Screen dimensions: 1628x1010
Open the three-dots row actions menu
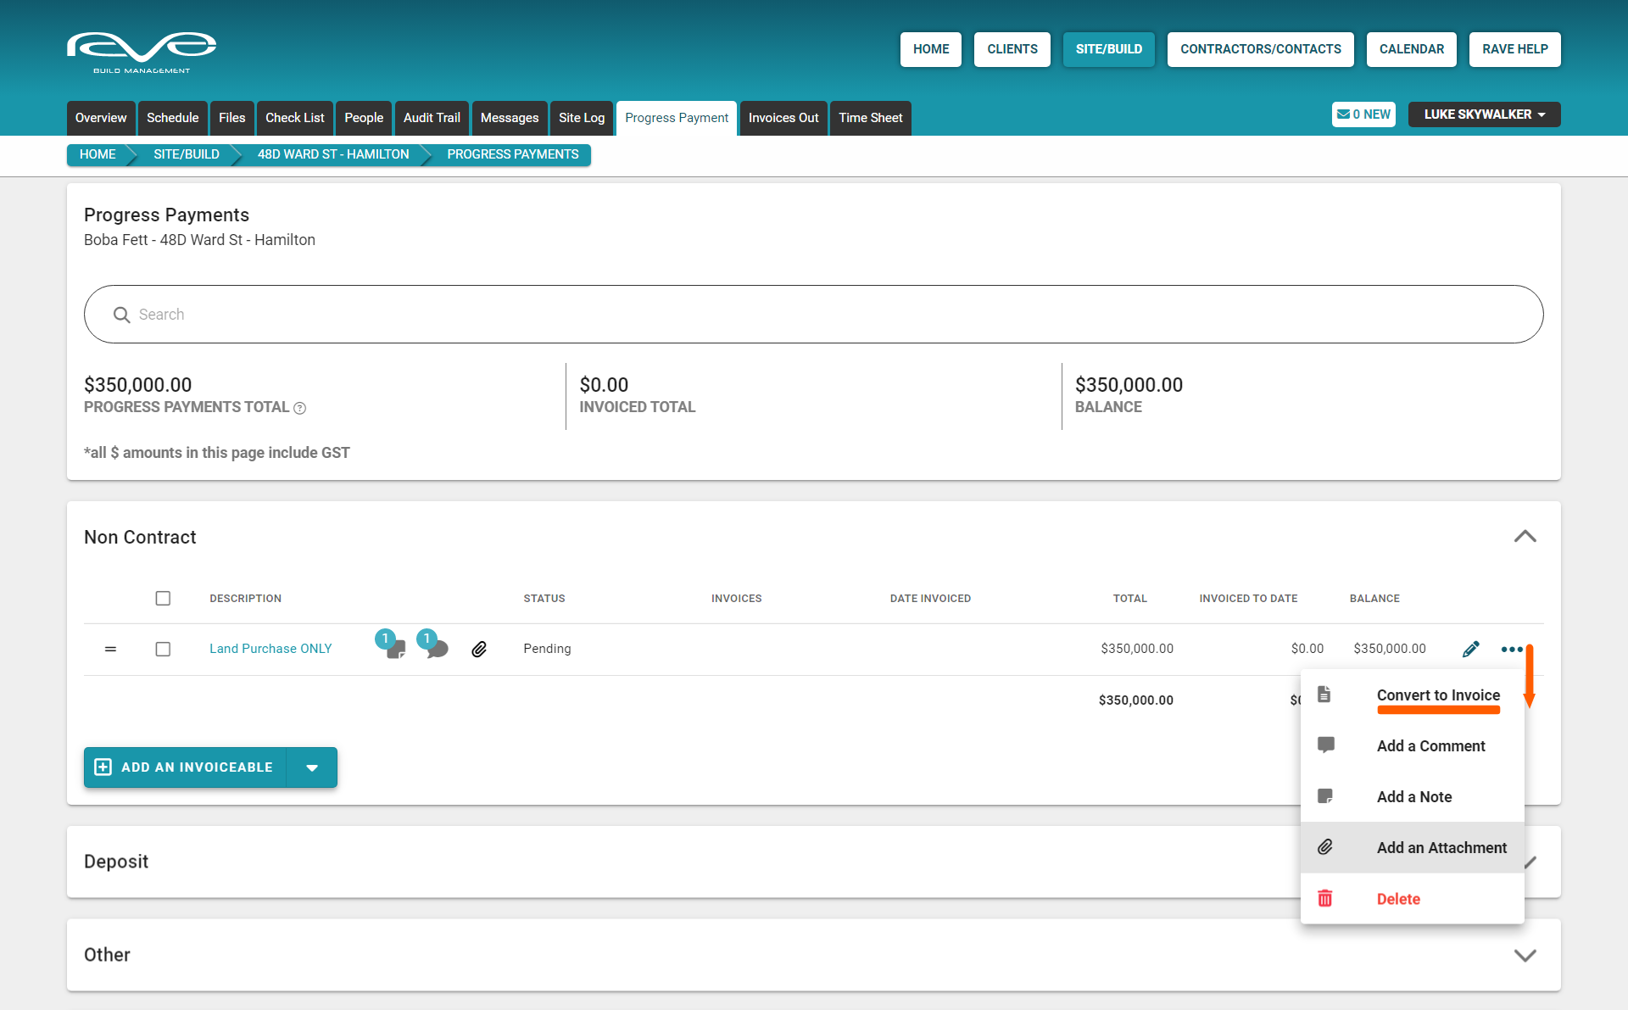(1511, 649)
